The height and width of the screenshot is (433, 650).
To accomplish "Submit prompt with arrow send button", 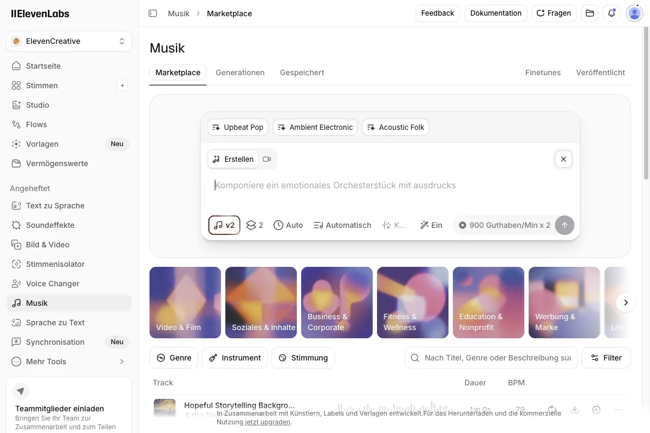I will pyautogui.click(x=564, y=225).
